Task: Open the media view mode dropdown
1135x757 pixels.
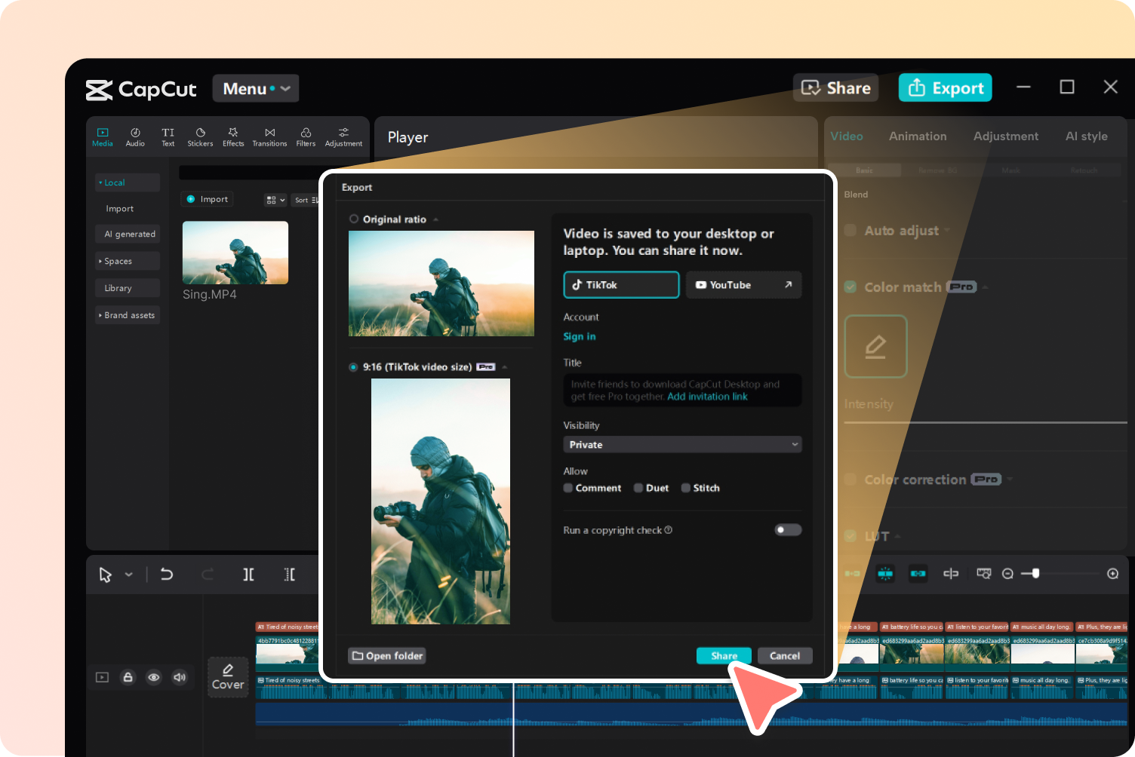Action: click(275, 200)
